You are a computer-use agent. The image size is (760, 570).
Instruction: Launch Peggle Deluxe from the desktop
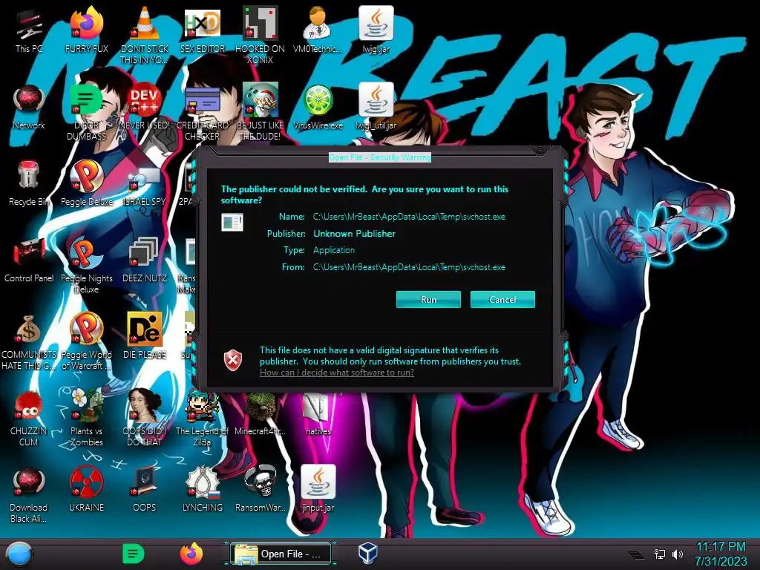pos(86,183)
